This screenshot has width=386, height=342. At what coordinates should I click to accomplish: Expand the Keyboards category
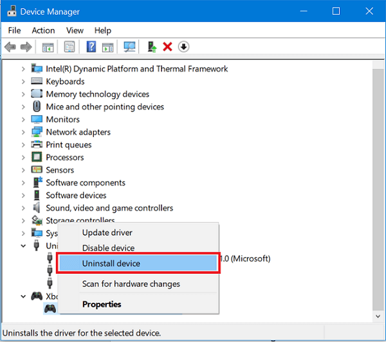click(24, 82)
